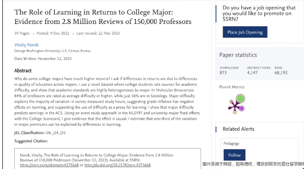This screenshot has width=304, height=169.
Task: Click the PlumX Metrics label
Action: (232, 87)
